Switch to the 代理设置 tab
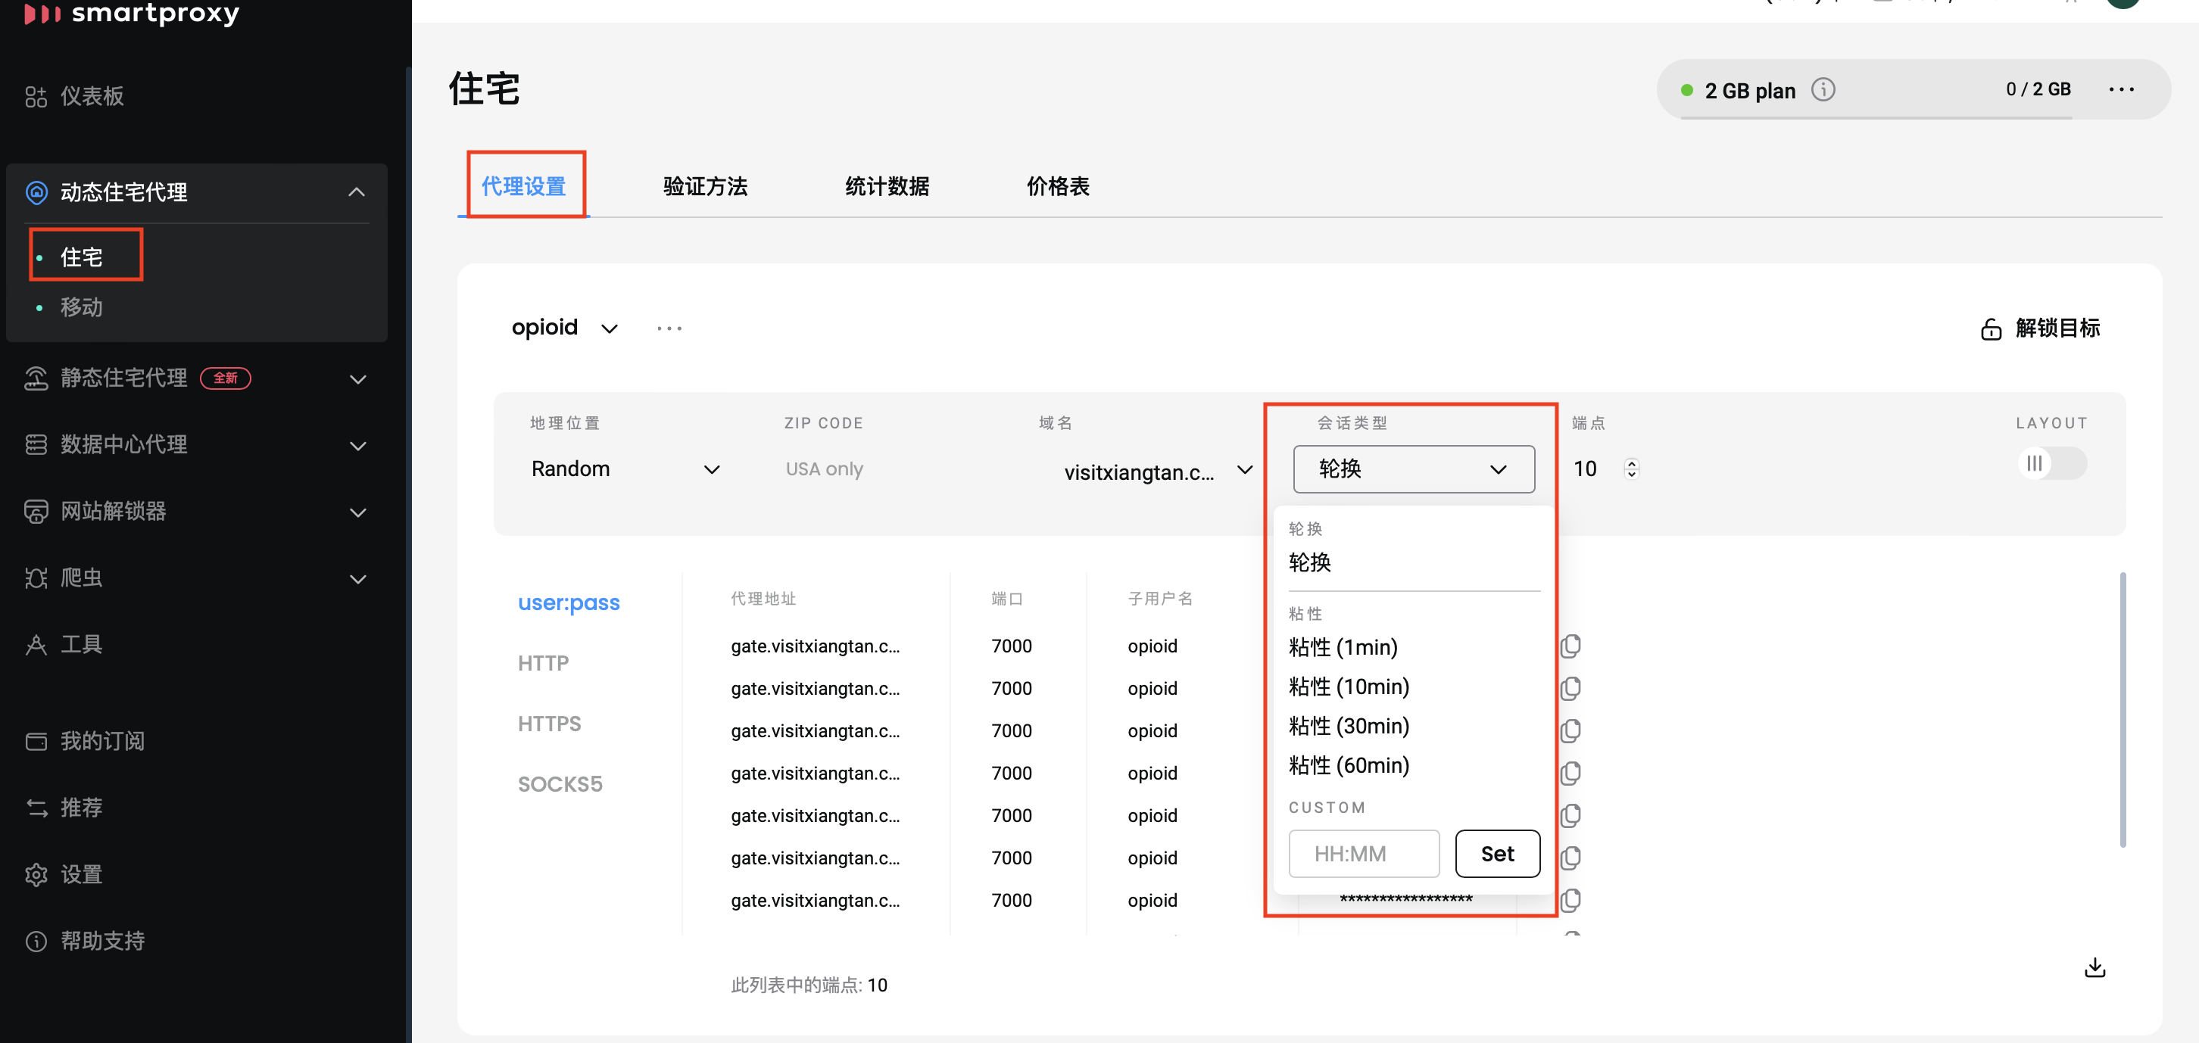 [524, 186]
